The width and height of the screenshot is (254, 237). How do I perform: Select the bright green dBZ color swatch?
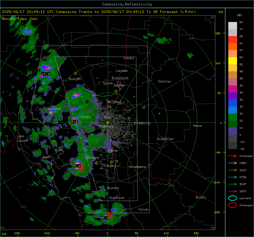[x=233, y=117]
